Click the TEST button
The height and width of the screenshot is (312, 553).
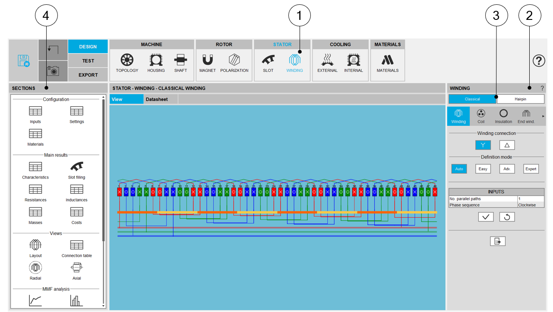point(88,61)
